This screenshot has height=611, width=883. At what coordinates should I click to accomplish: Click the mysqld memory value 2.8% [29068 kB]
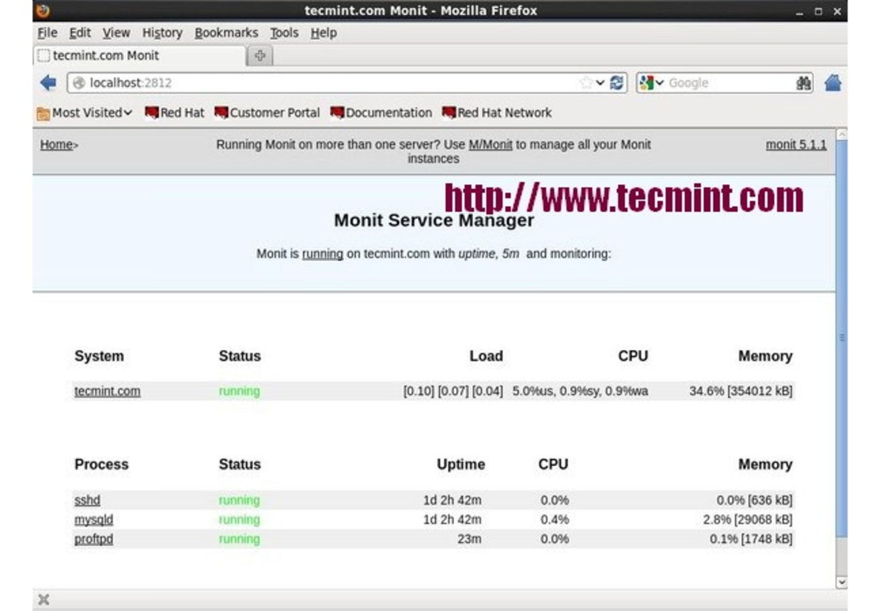coord(748,520)
